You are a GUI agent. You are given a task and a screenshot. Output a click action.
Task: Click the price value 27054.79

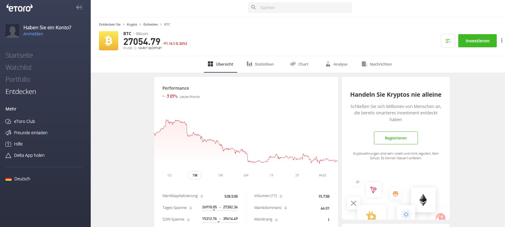coord(142,41)
